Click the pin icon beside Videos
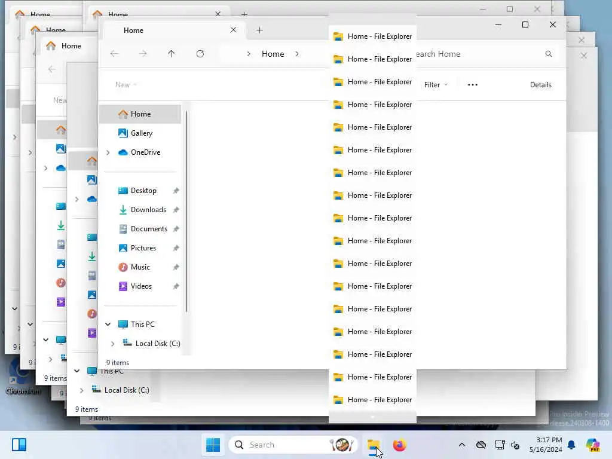The height and width of the screenshot is (459, 612). [176, 286]
